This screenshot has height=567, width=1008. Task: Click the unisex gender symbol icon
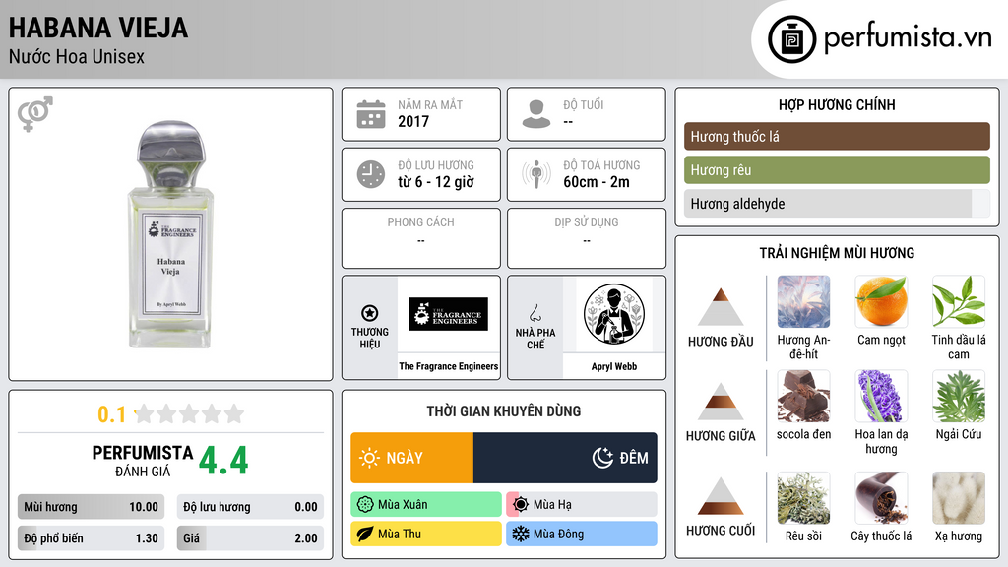35,114
